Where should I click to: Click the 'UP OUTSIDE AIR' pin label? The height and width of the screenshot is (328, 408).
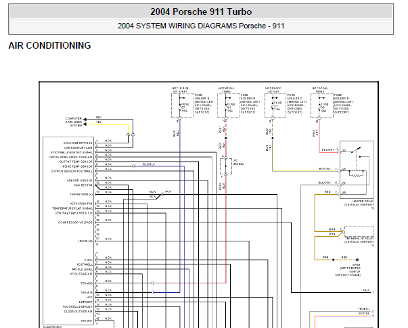tap(81, 274)
